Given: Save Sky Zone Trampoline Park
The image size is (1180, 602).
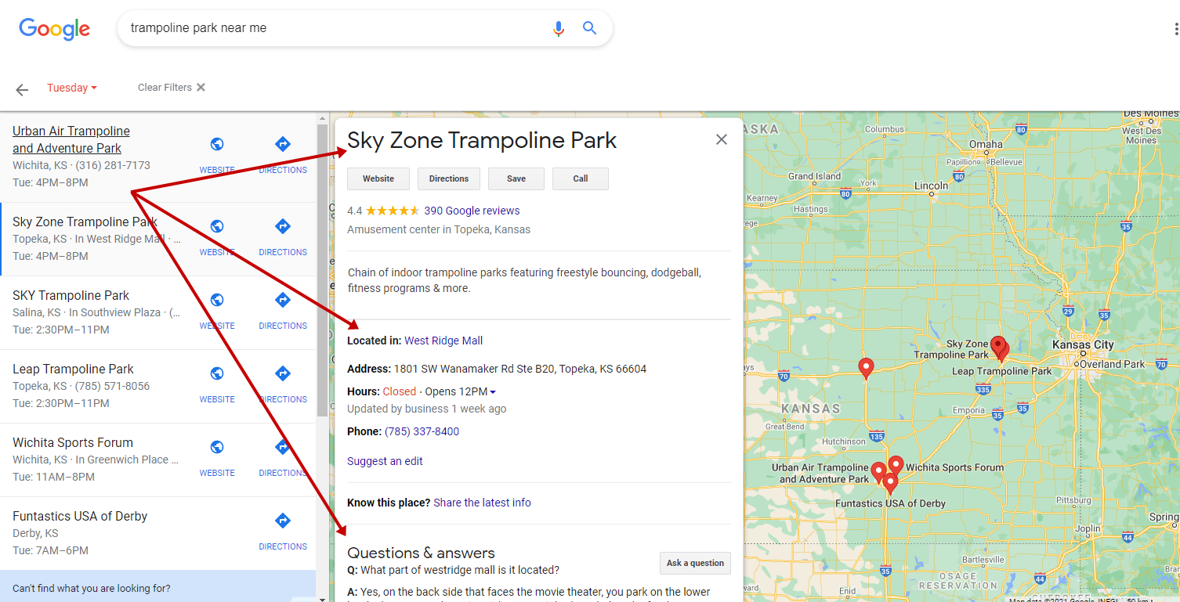Looking at the screenshot, I should pyautogui.click(x=516, y=178).
